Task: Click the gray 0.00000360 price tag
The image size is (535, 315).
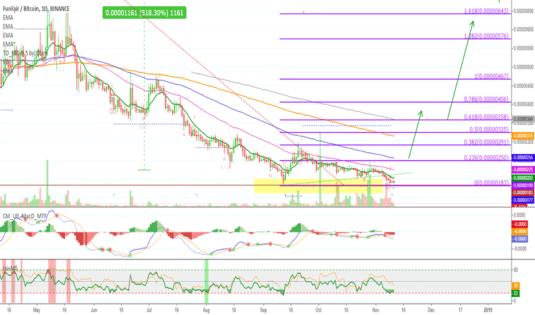Action: pos(523,119)
